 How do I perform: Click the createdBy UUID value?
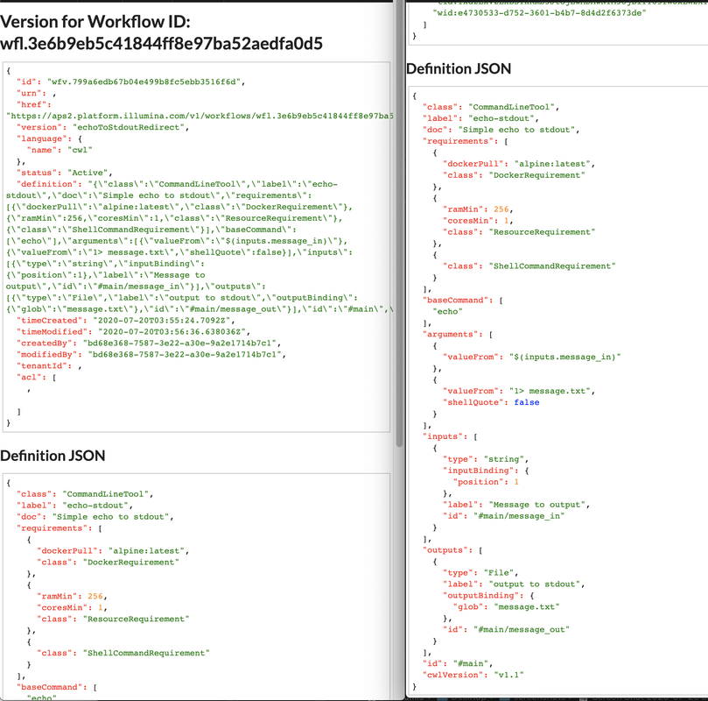tap(179, 343)
